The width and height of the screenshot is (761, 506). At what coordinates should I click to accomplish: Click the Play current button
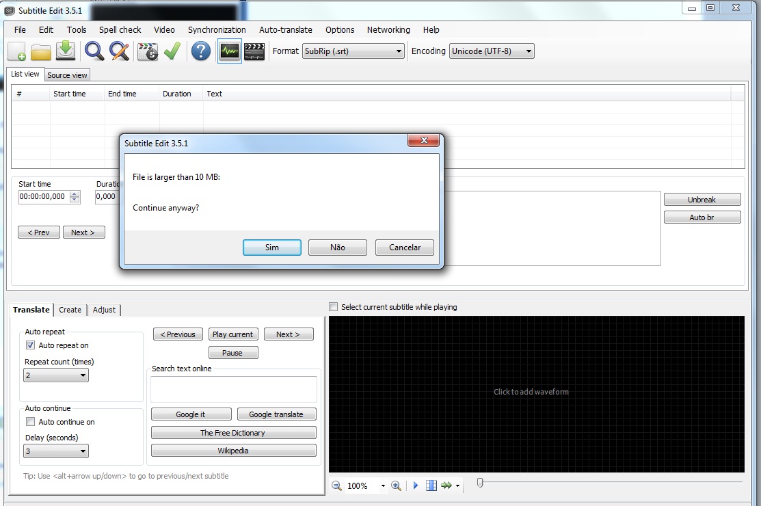(x=233, y=334)
